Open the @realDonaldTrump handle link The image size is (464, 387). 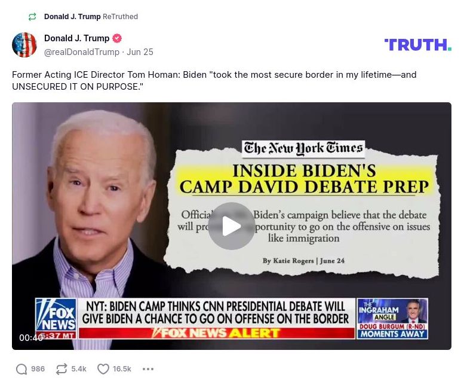tap(82, 52)
